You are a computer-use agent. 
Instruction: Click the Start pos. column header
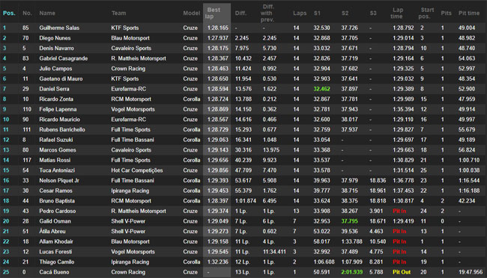point(426,13)
